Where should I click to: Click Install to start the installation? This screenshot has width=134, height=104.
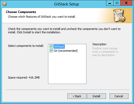pyautogui.click(x=96, y=96)
